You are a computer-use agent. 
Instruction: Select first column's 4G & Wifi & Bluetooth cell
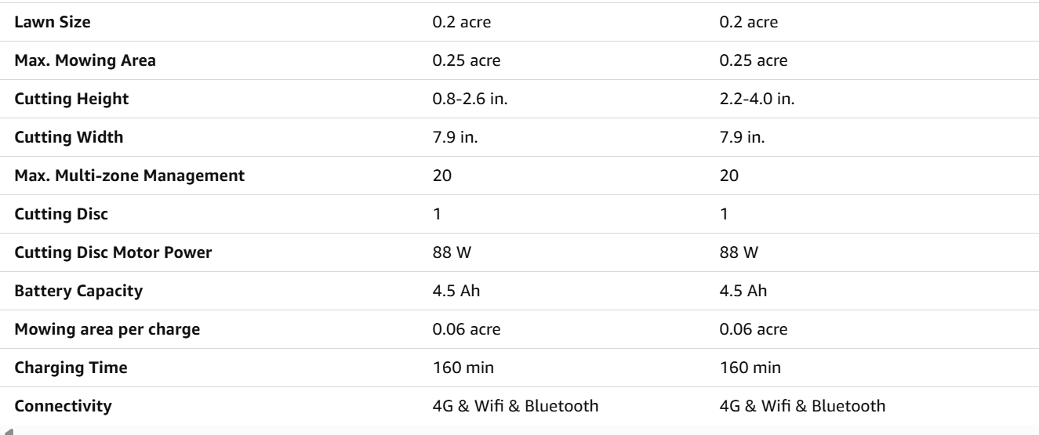(x=516, y=406)
